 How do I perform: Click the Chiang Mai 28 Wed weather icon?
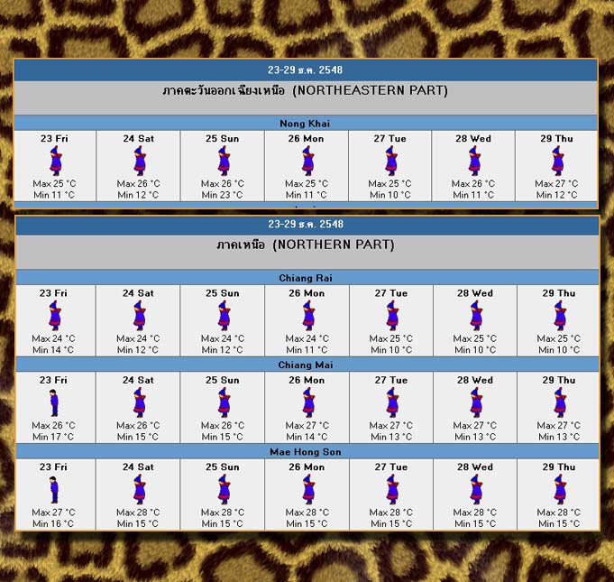pyautogui.click(x=475, y=402)
